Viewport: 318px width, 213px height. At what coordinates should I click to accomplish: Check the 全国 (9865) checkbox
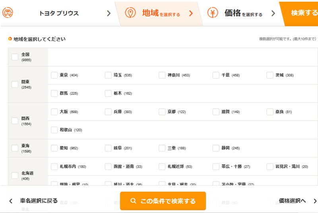point(15,57)
